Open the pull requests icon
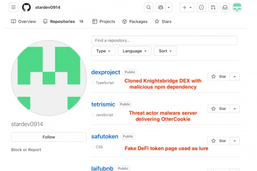 point(214,8)
